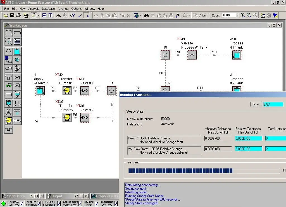Expand the Align dropdown menu

[x=208, y=15]
